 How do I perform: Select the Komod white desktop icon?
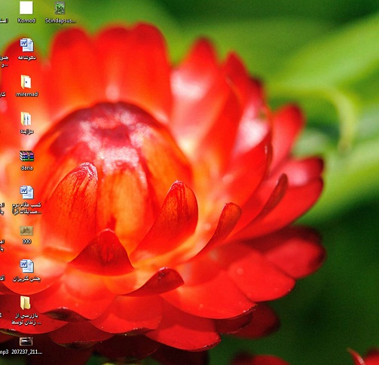tap(26, 8)
